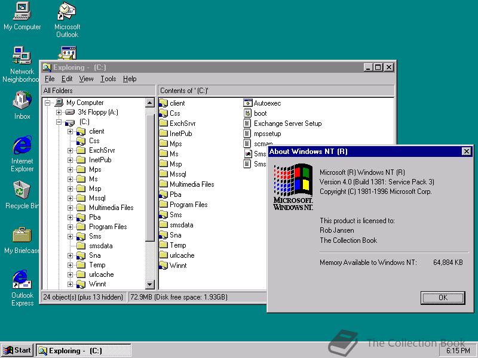The width and height of the screenshot is (478, 358).
Task: Close the About Windows NT dialog
Action: pyautogui.click(x=467, y=152)
